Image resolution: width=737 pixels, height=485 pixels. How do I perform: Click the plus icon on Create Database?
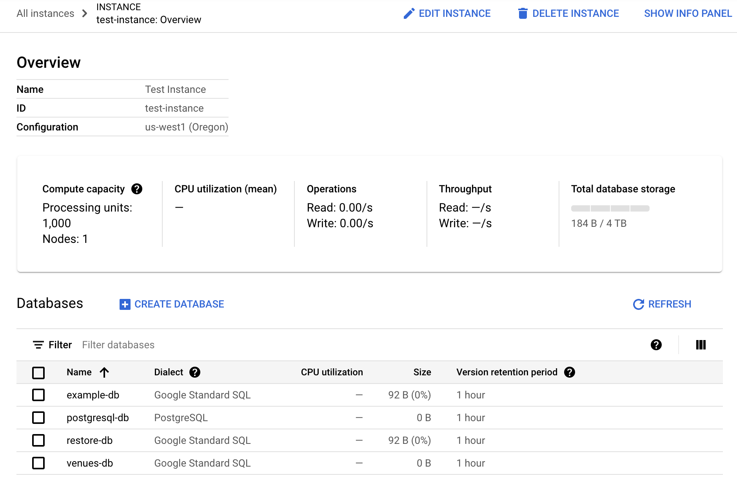124,304
